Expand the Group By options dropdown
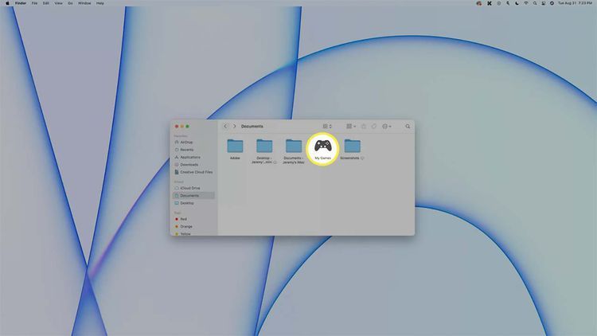The width and height of the screenshot is (597, 336). tap(350, 126)
